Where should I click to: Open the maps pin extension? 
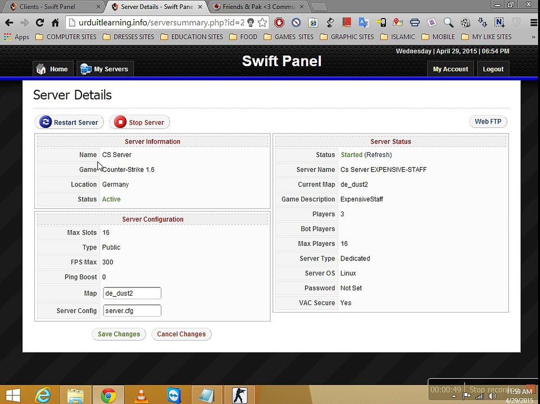click(x=398, y=22)
